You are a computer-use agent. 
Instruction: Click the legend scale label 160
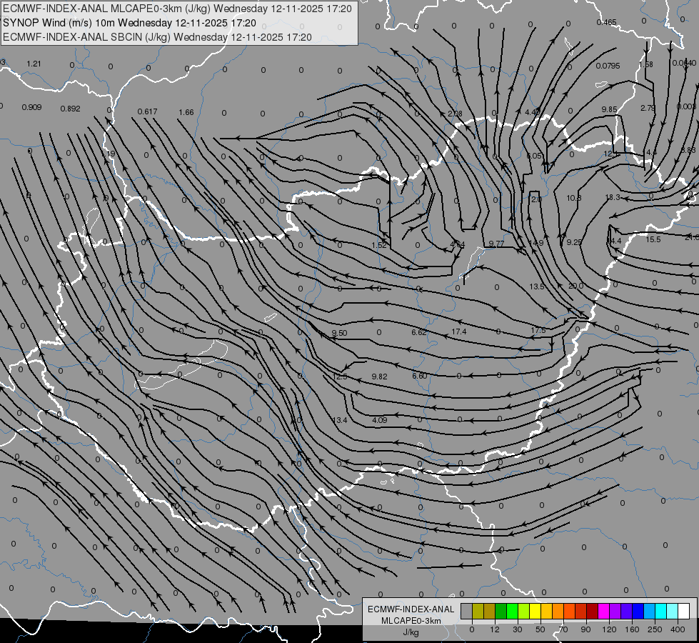pos(632,629)
